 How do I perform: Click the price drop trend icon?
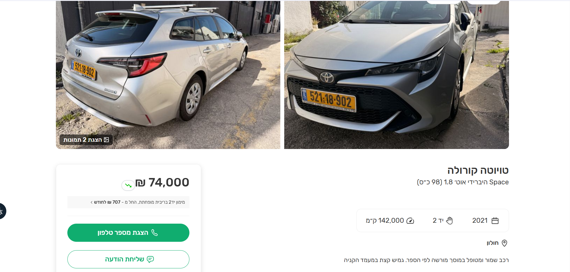pyautogui.click(x=128, y=185)
